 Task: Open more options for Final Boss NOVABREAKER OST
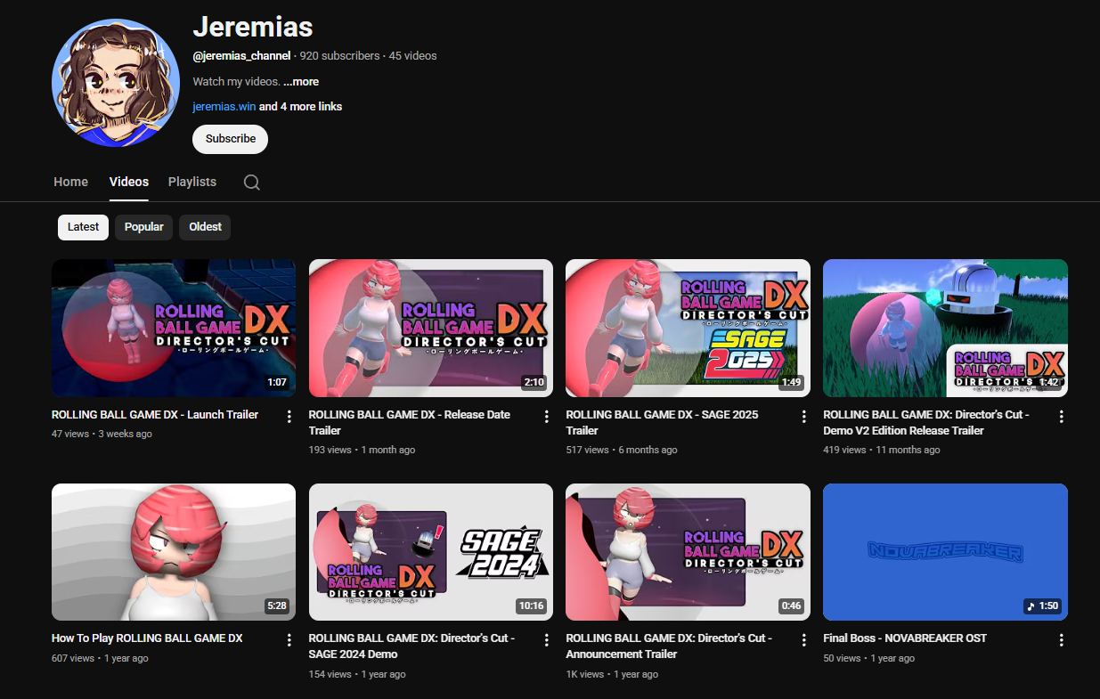pyautogui.click(x=1061, y=639)
